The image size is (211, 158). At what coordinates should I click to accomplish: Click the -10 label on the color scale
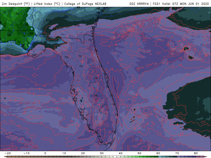[26, 153]
